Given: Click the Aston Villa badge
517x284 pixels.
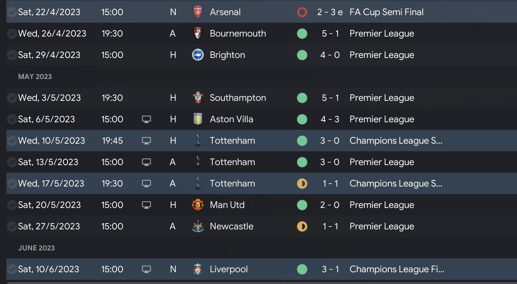Looking at the screenshot, I should tap(197, 119).
